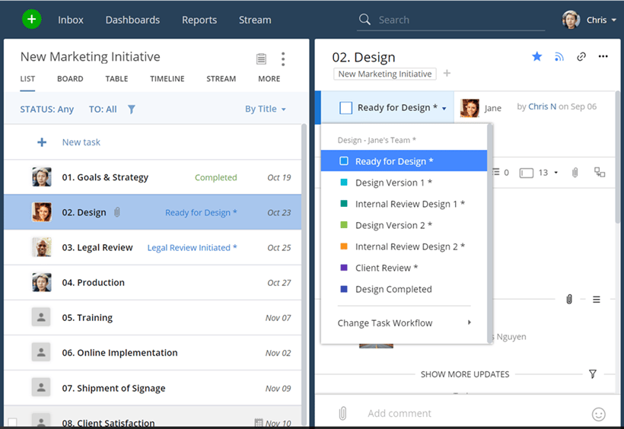Click the filter funnel icon in list
Viewport: 624px width, 429px height.
[x=132, y=110]
